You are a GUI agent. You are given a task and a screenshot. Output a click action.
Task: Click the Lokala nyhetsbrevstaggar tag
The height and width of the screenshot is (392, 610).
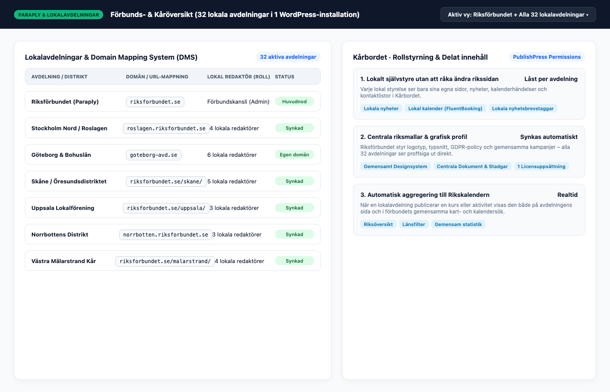tap(523, 108)
